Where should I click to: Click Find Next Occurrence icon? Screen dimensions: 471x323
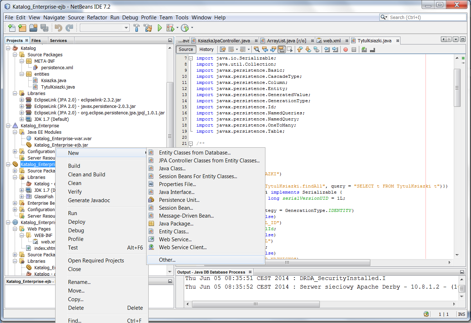click(x=273, y=49)
